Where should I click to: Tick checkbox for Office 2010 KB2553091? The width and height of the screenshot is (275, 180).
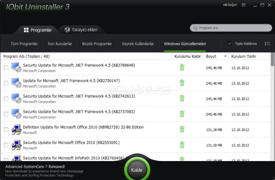point(6,145)
